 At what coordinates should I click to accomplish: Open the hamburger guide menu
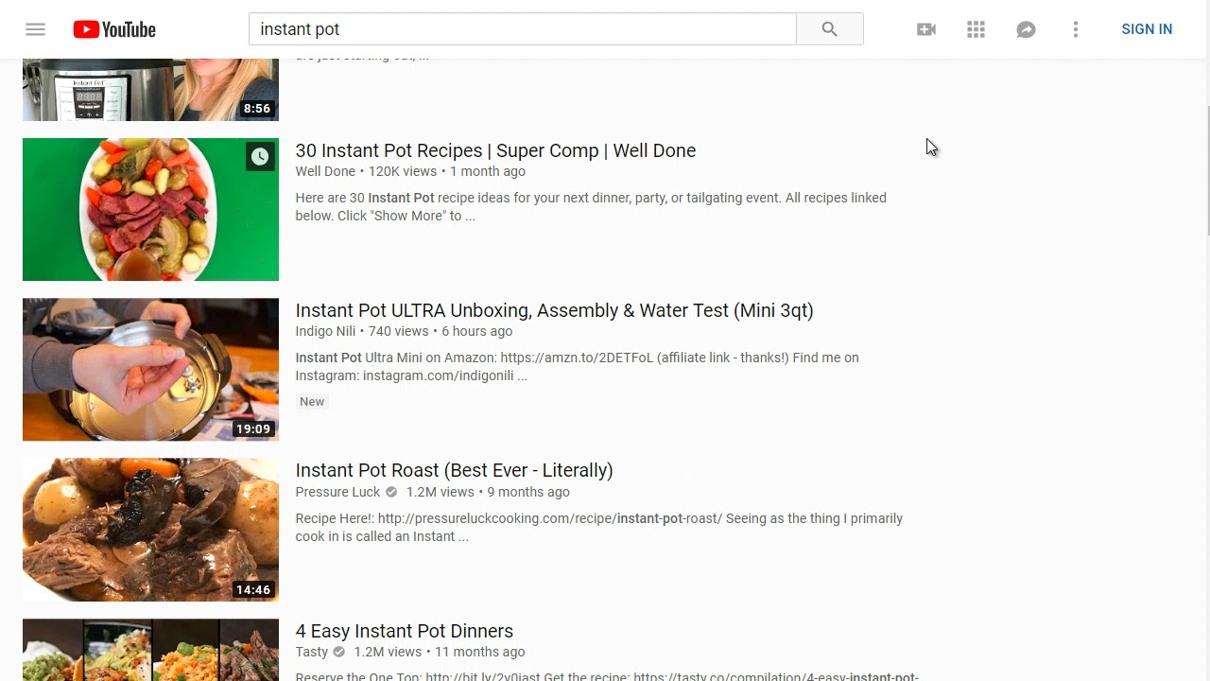coord(35,29)
